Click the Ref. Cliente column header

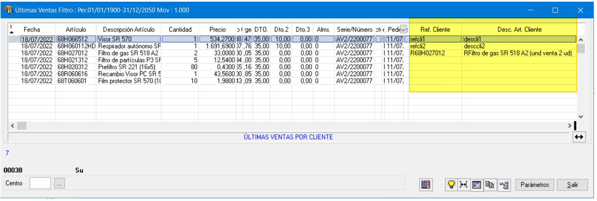pyautogui.click(x=436, y=30)
